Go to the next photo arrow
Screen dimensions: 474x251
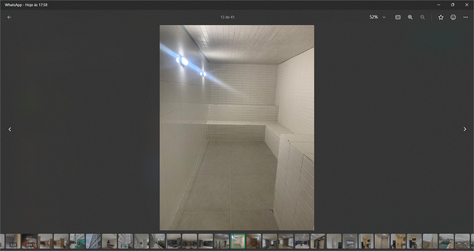[465, 129]
